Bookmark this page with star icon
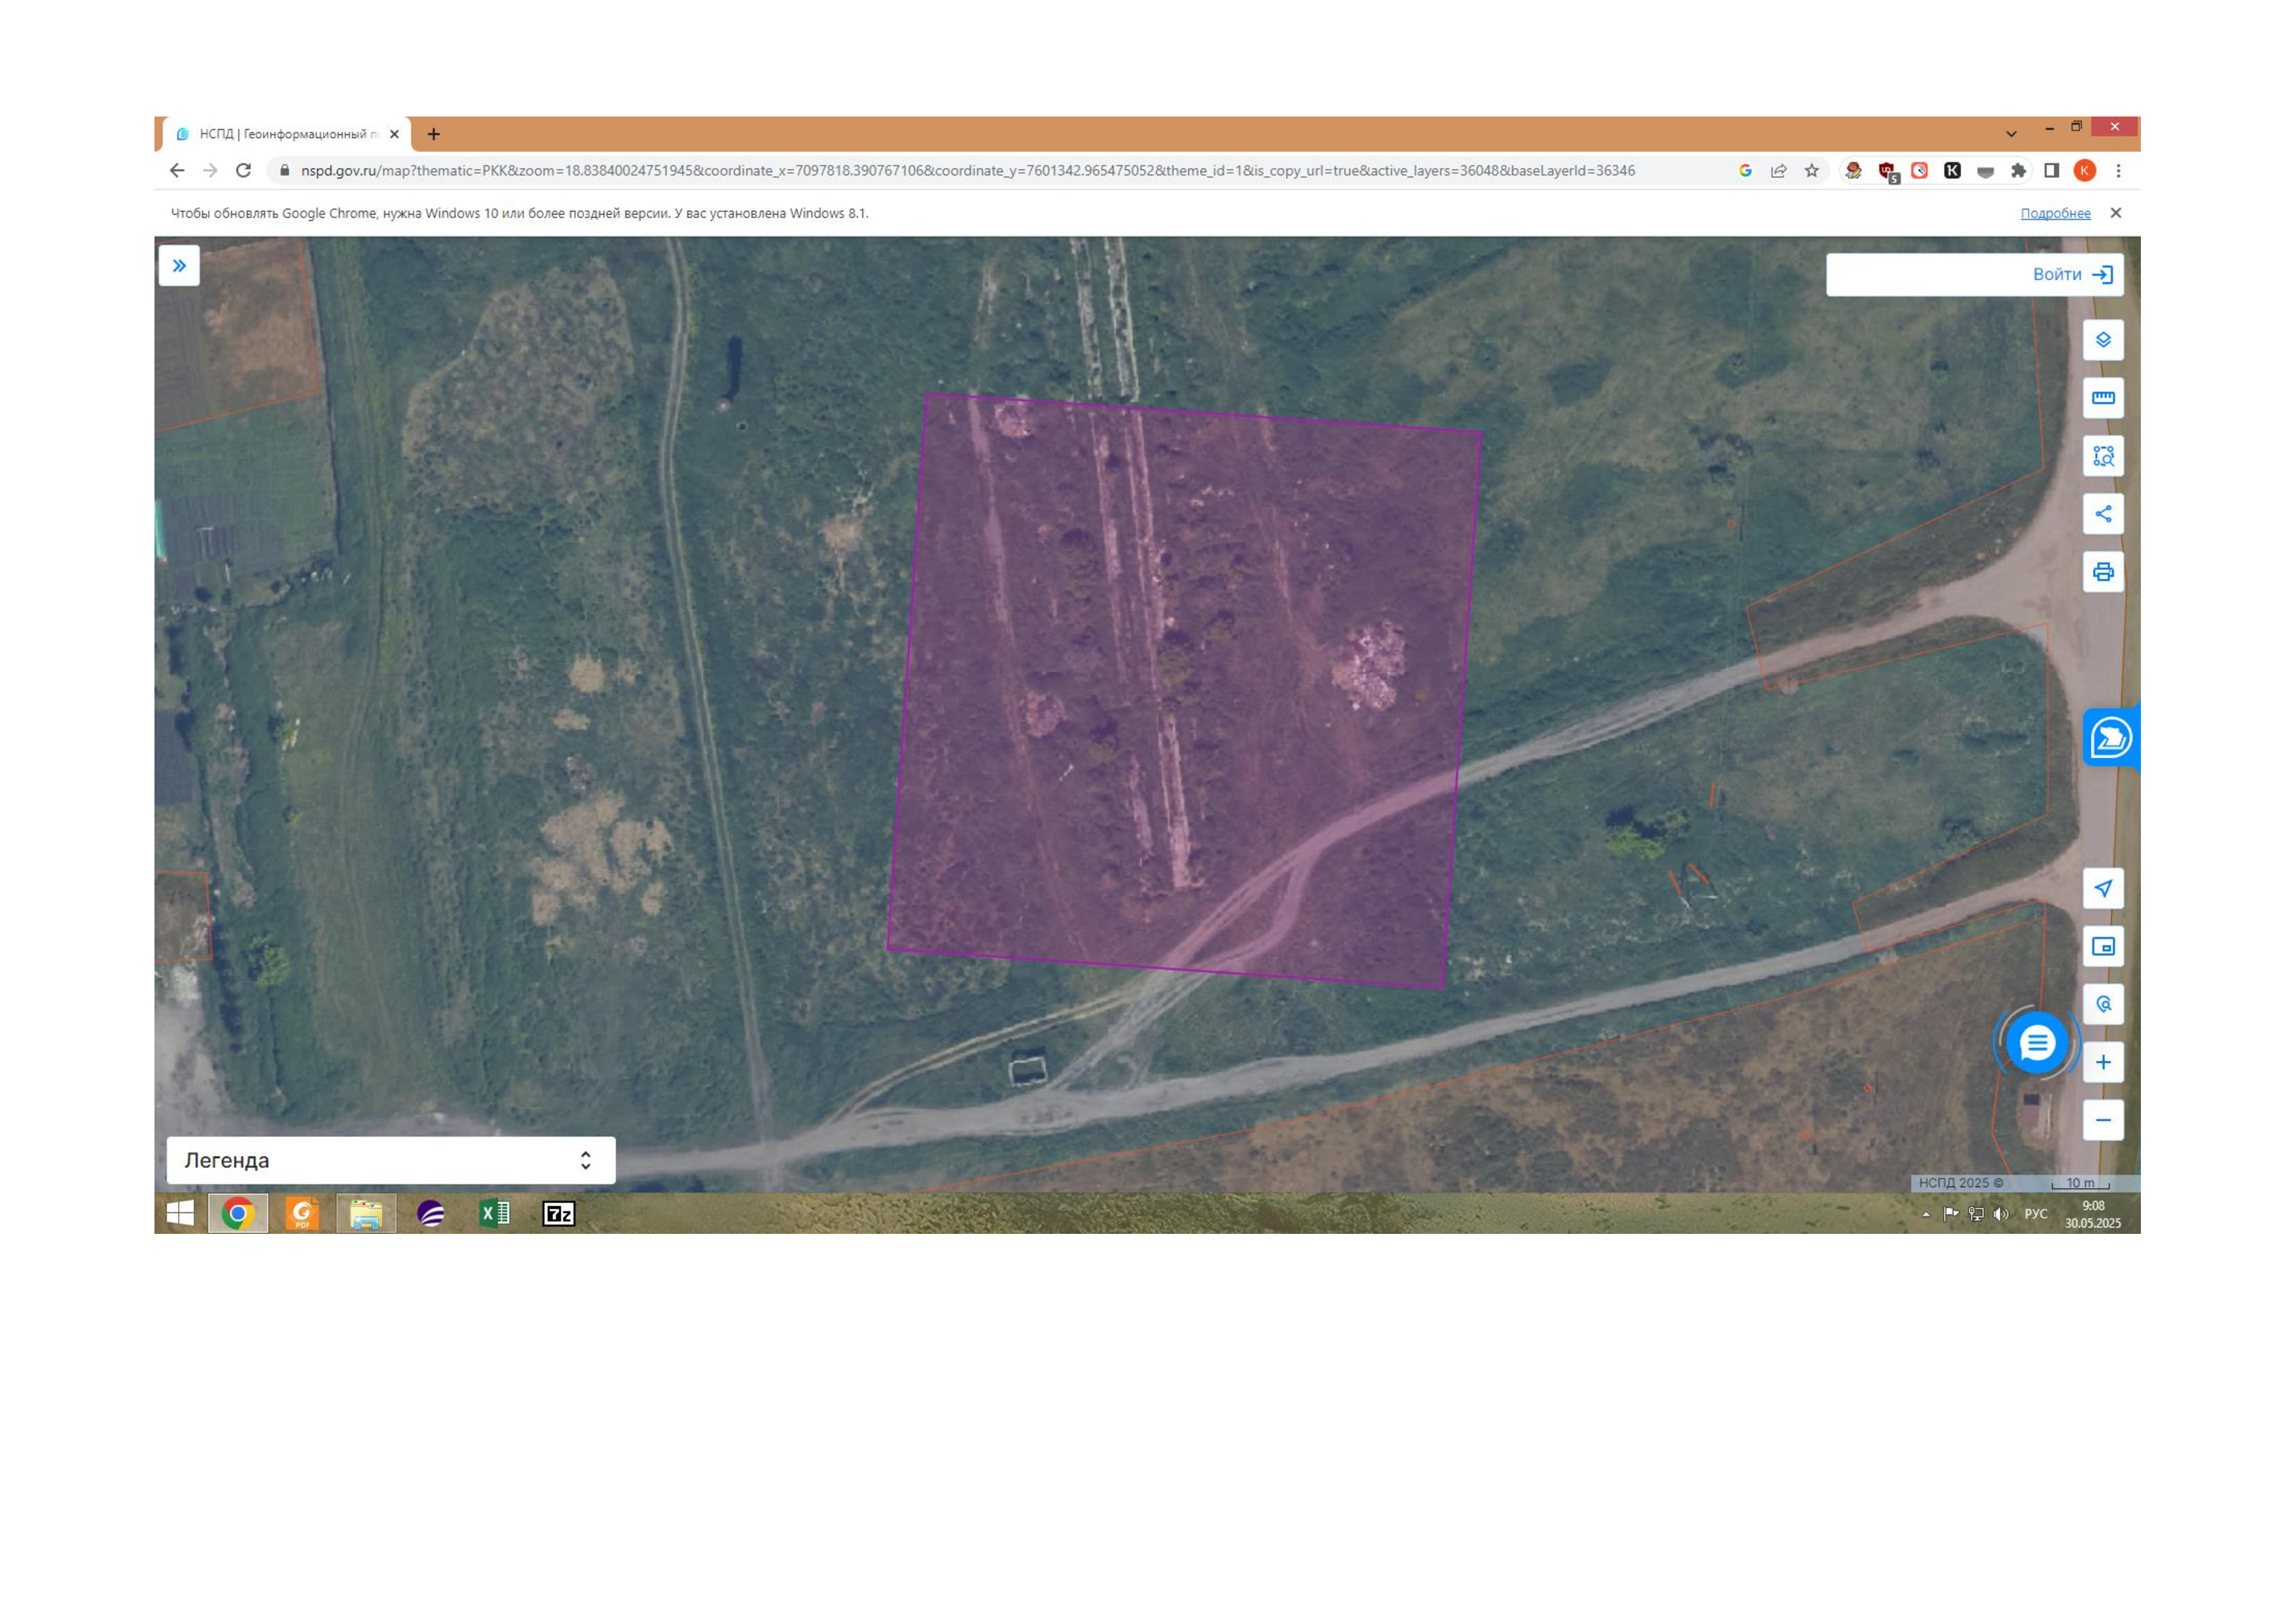This screenshot has width=2296, height=1624. coord(1811,171)
